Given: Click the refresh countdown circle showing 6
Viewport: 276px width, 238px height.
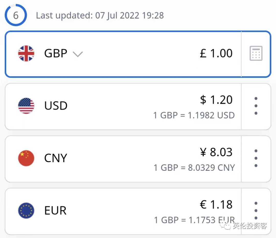Looking at the screenshot, I should 16,15.
